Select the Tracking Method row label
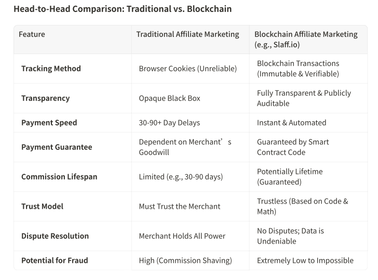Image resolution: width=378 pixels, height=280 pixels. (x=51, y=69)
